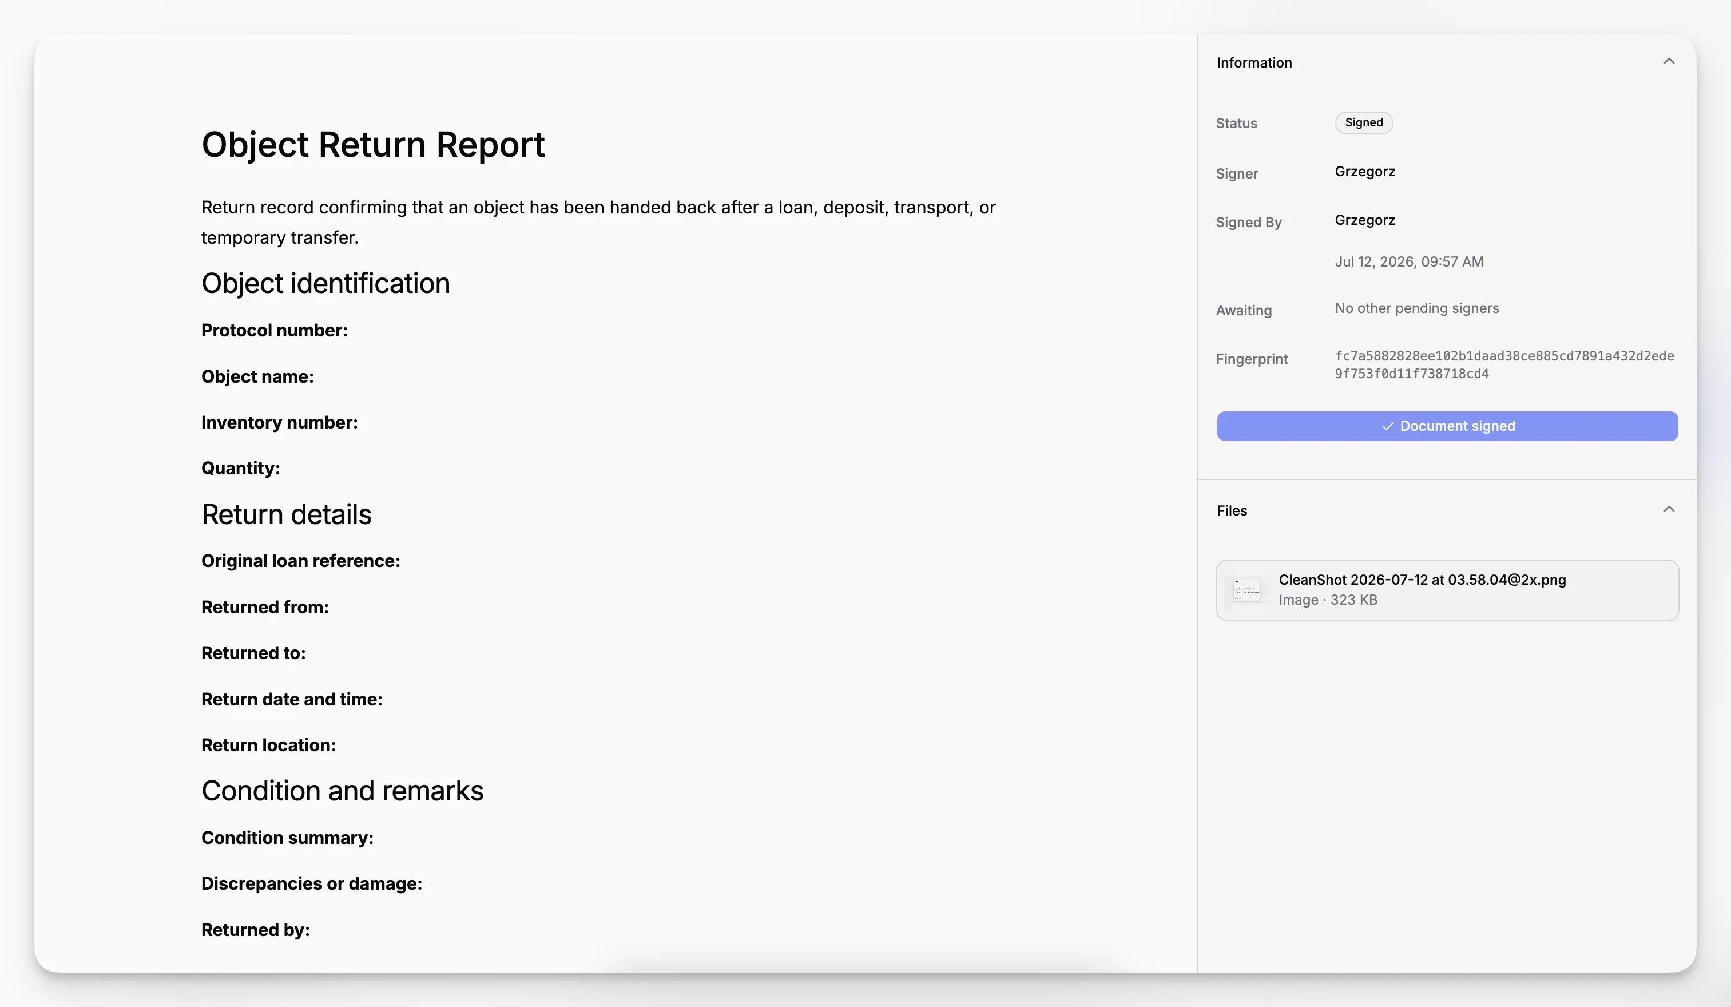The height and width of the screenshot is (1007, 1731).
Task: Select the fingerprint hash value
Action: click(x=1504, y=364)
